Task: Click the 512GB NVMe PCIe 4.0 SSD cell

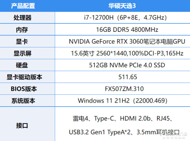Action: coord(127,65)
